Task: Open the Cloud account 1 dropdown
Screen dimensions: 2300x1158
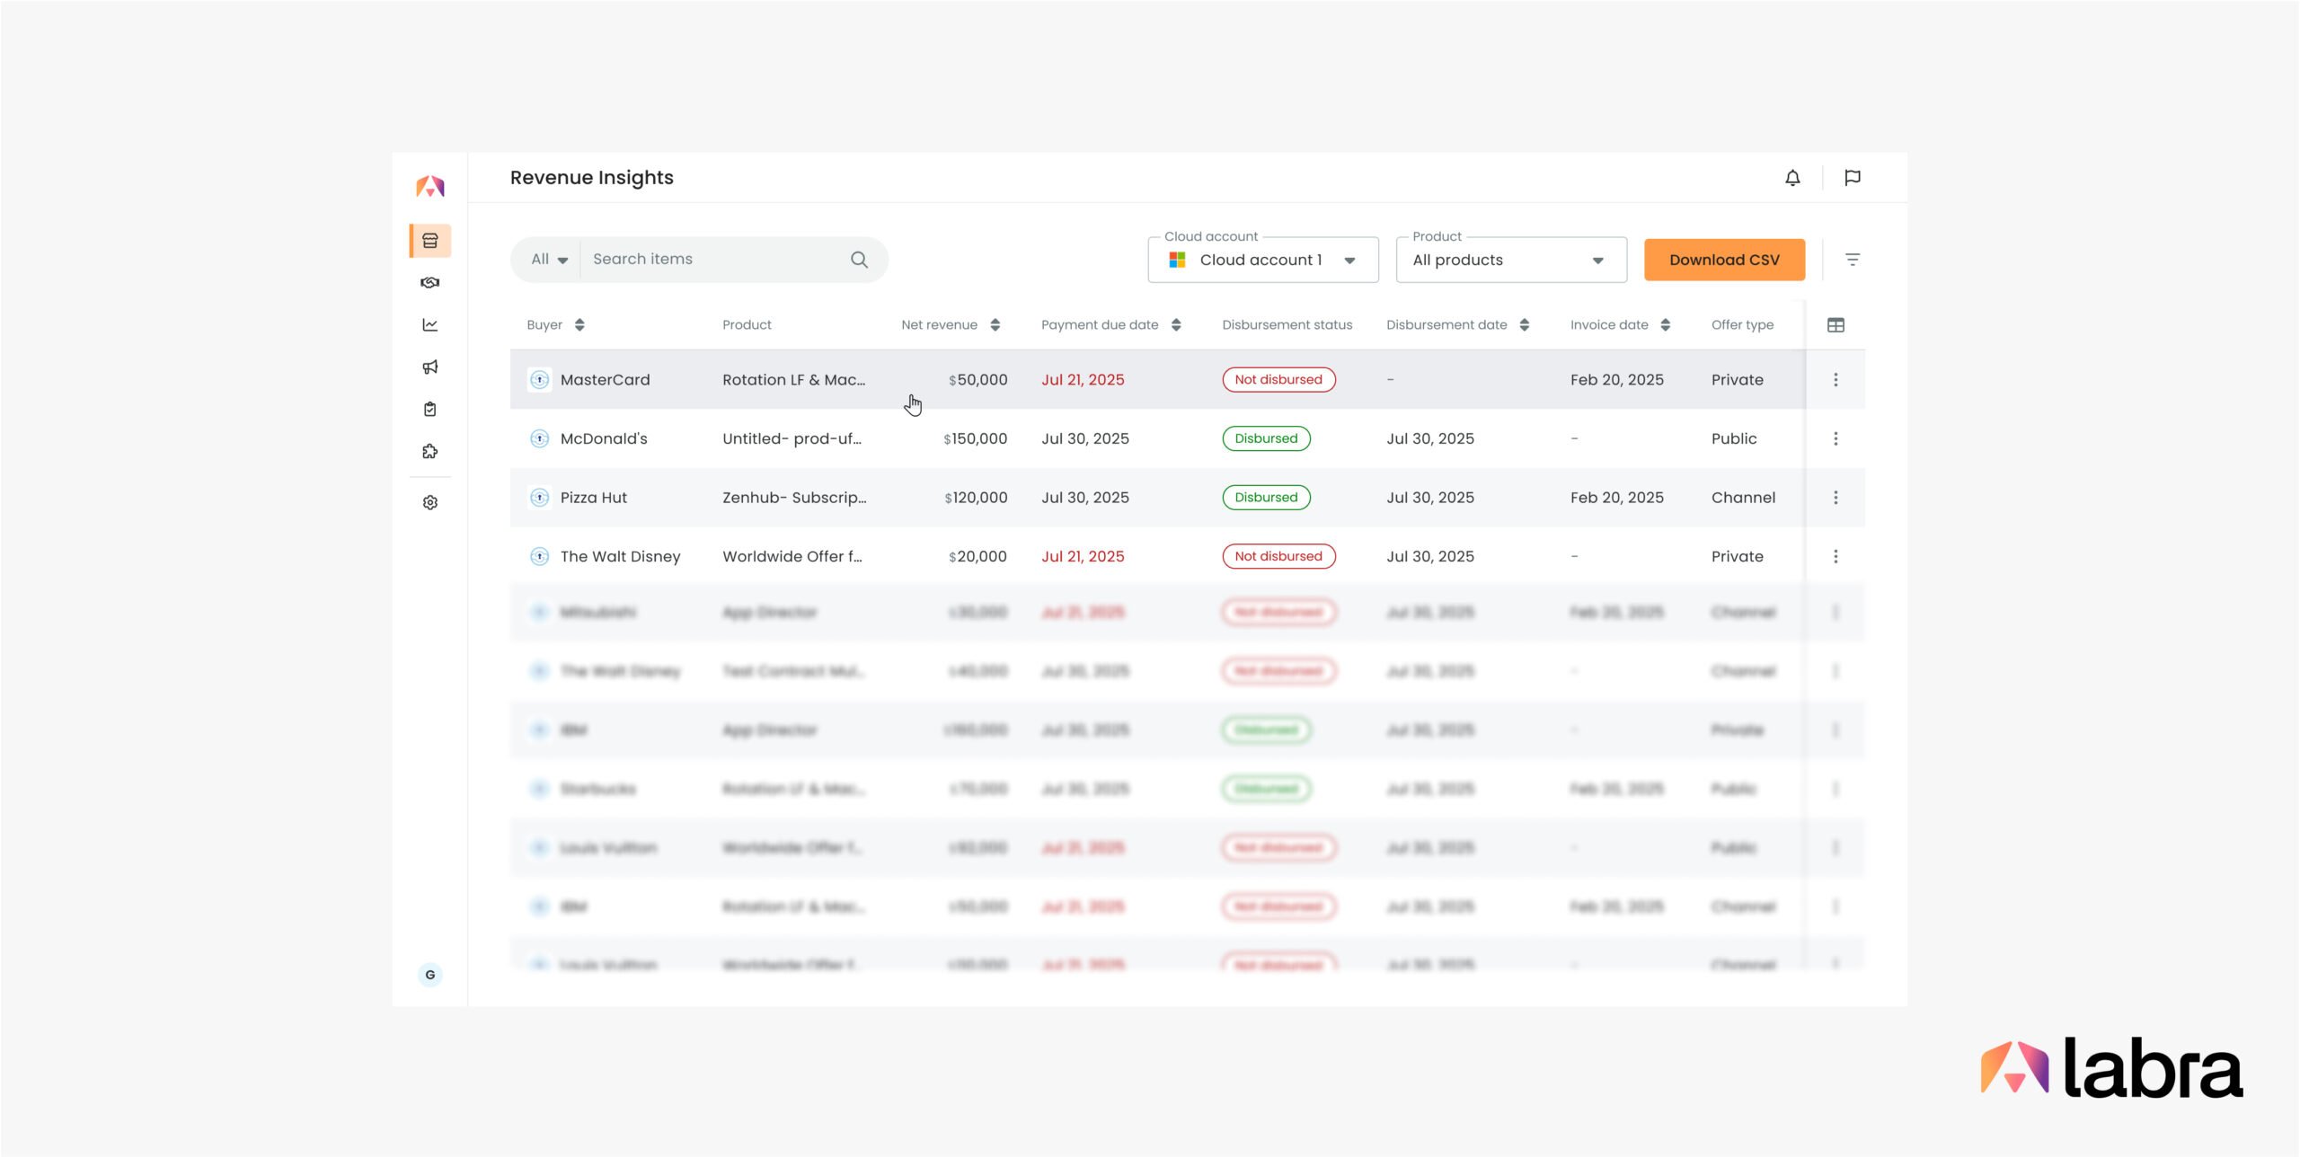Action: coord(1262,260)
